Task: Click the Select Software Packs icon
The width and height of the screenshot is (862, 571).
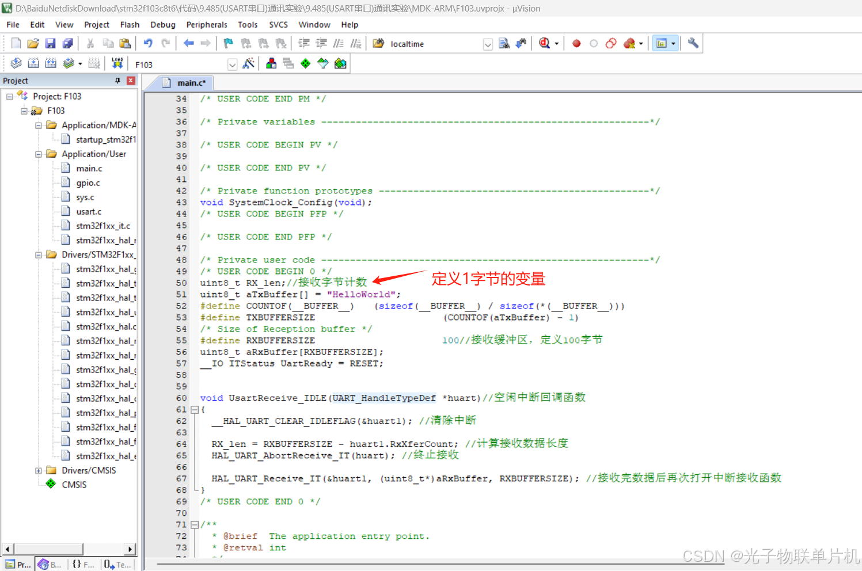Action: [x=323, y=64]
